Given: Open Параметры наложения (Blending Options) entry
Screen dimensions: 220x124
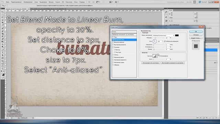Looking at the screenshot, I should pyautogui.click(x=124, y=34).
